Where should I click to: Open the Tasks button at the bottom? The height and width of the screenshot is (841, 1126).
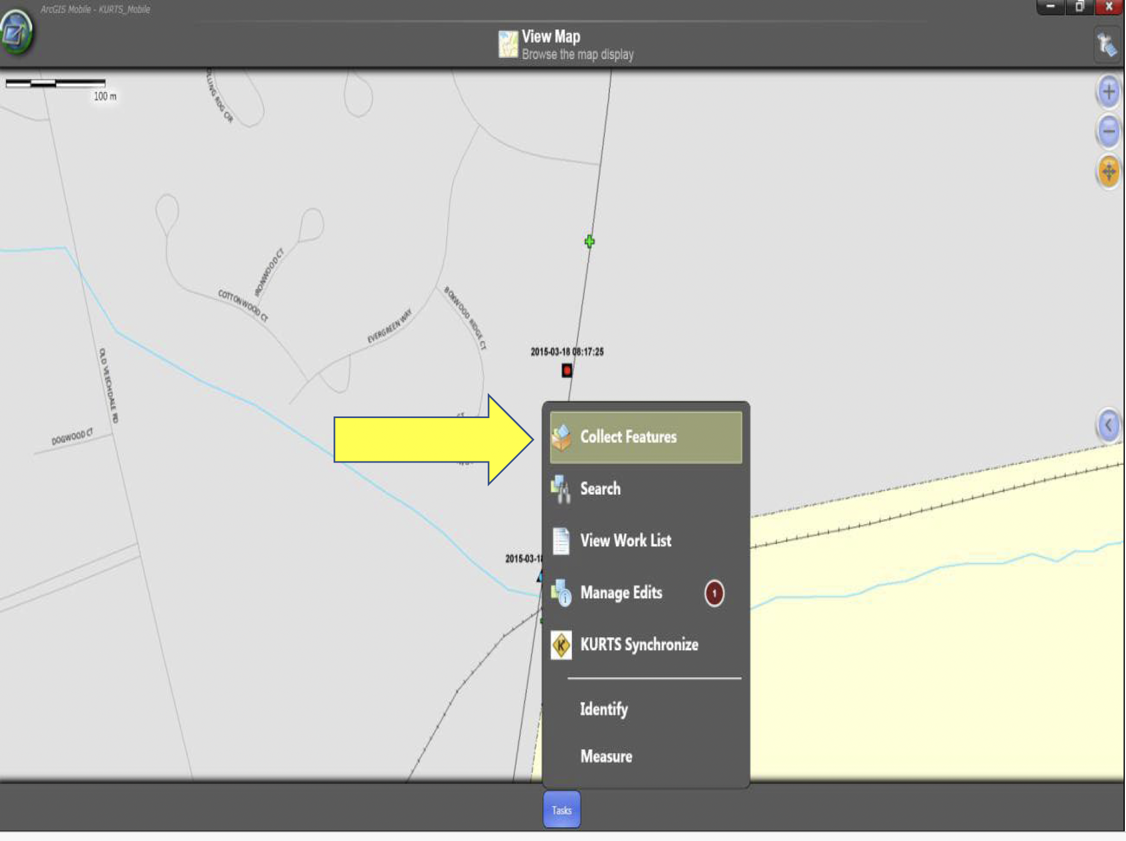[561, 810]
